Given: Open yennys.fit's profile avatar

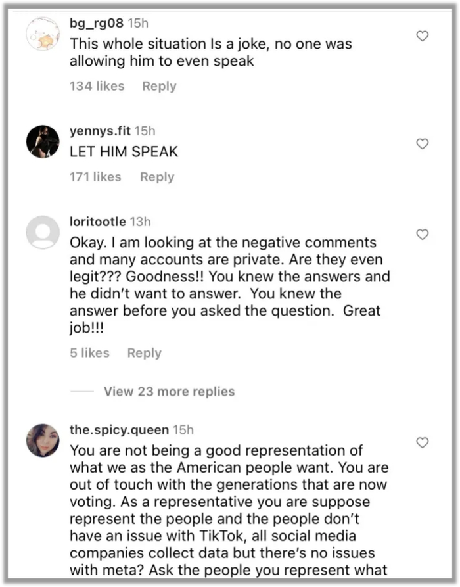Looking at the screenshot, I should pyautogui.click(x=43, y=141).
